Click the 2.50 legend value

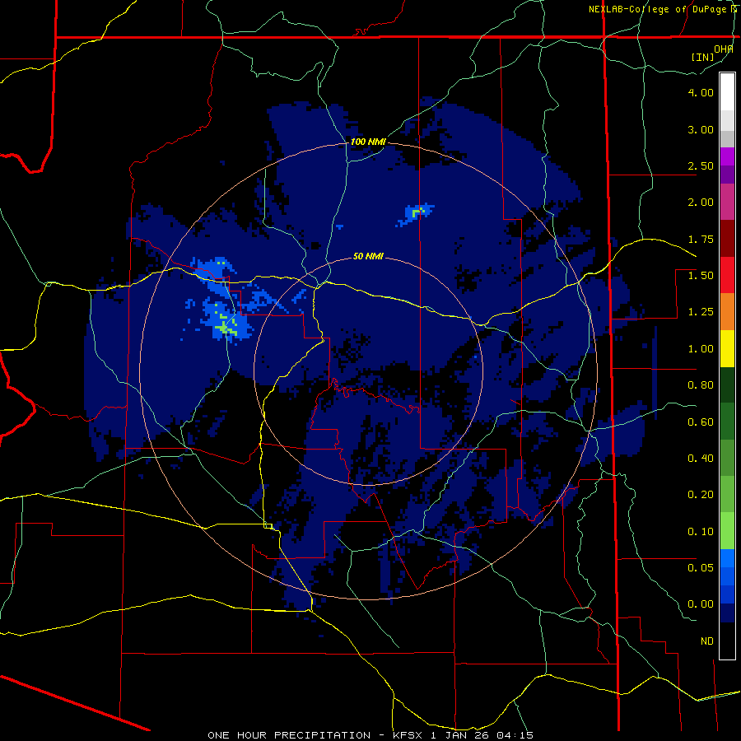[x=701, y=165]
